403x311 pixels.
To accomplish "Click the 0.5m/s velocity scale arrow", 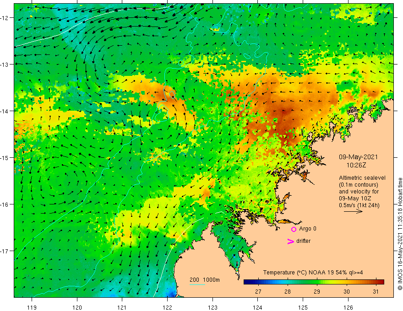I will coord(353,211).
